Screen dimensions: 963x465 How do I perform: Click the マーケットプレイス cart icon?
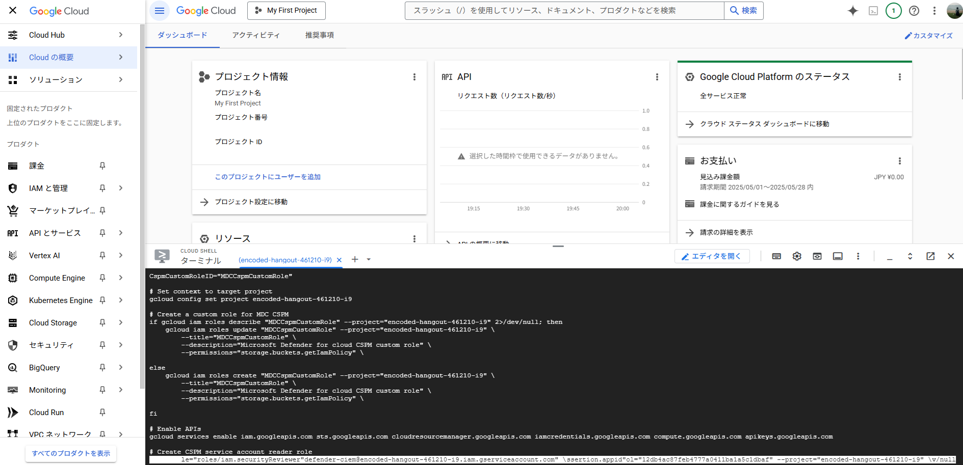[x=13, y=210]
